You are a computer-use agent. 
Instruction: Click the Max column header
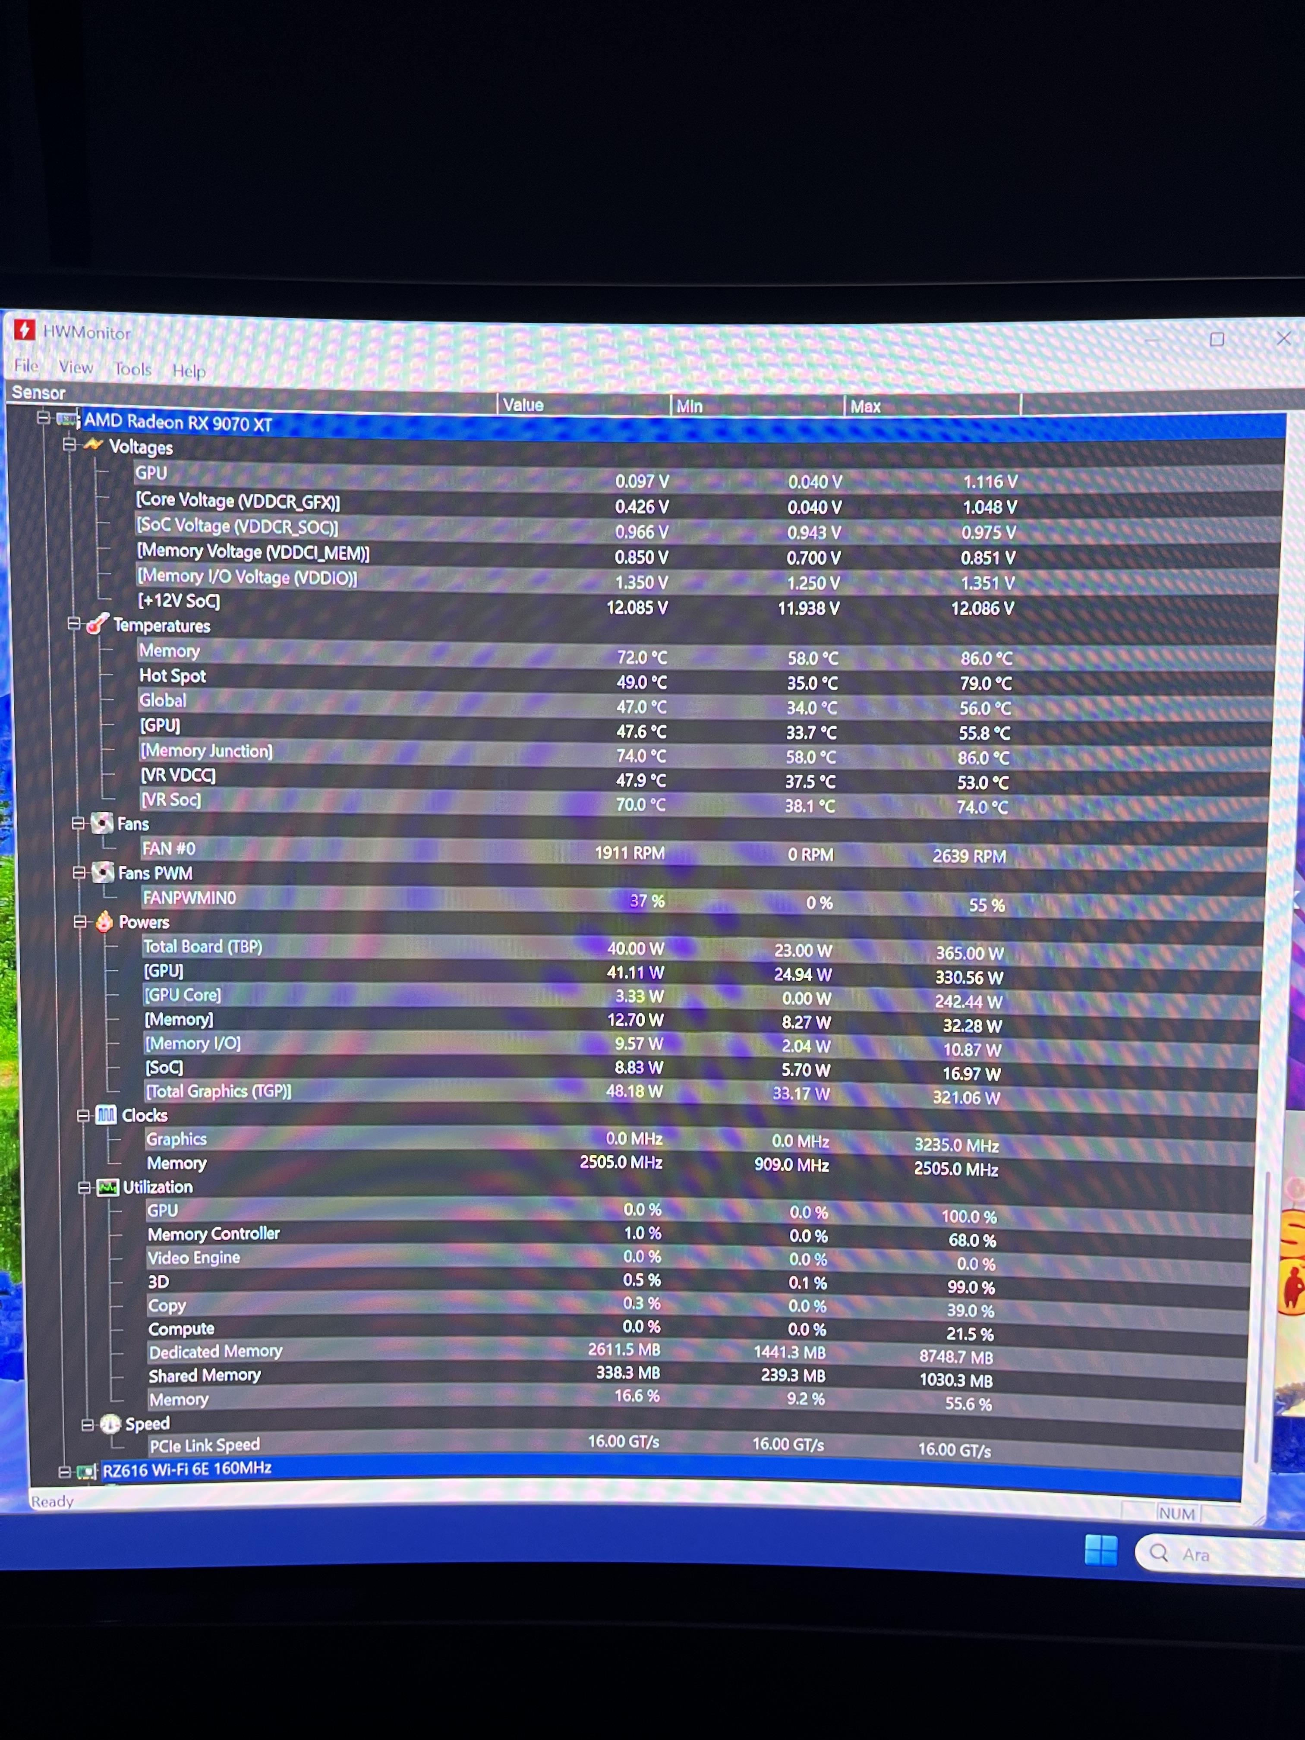[x=932, y=407]
